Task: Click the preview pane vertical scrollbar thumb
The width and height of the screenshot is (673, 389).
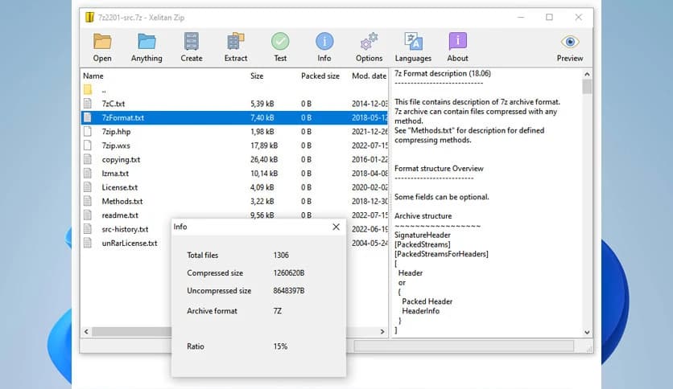Action: tap(587, 87)
